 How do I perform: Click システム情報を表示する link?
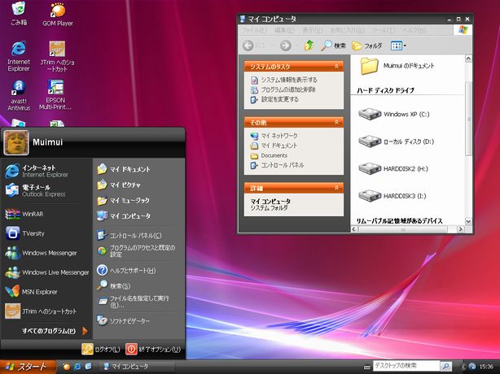(288, 80)
